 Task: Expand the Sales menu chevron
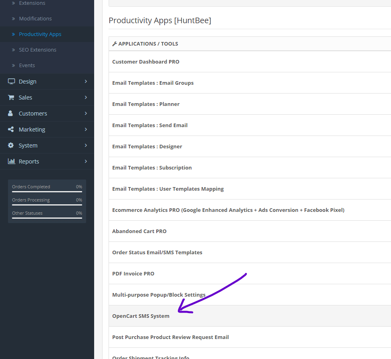86,97
